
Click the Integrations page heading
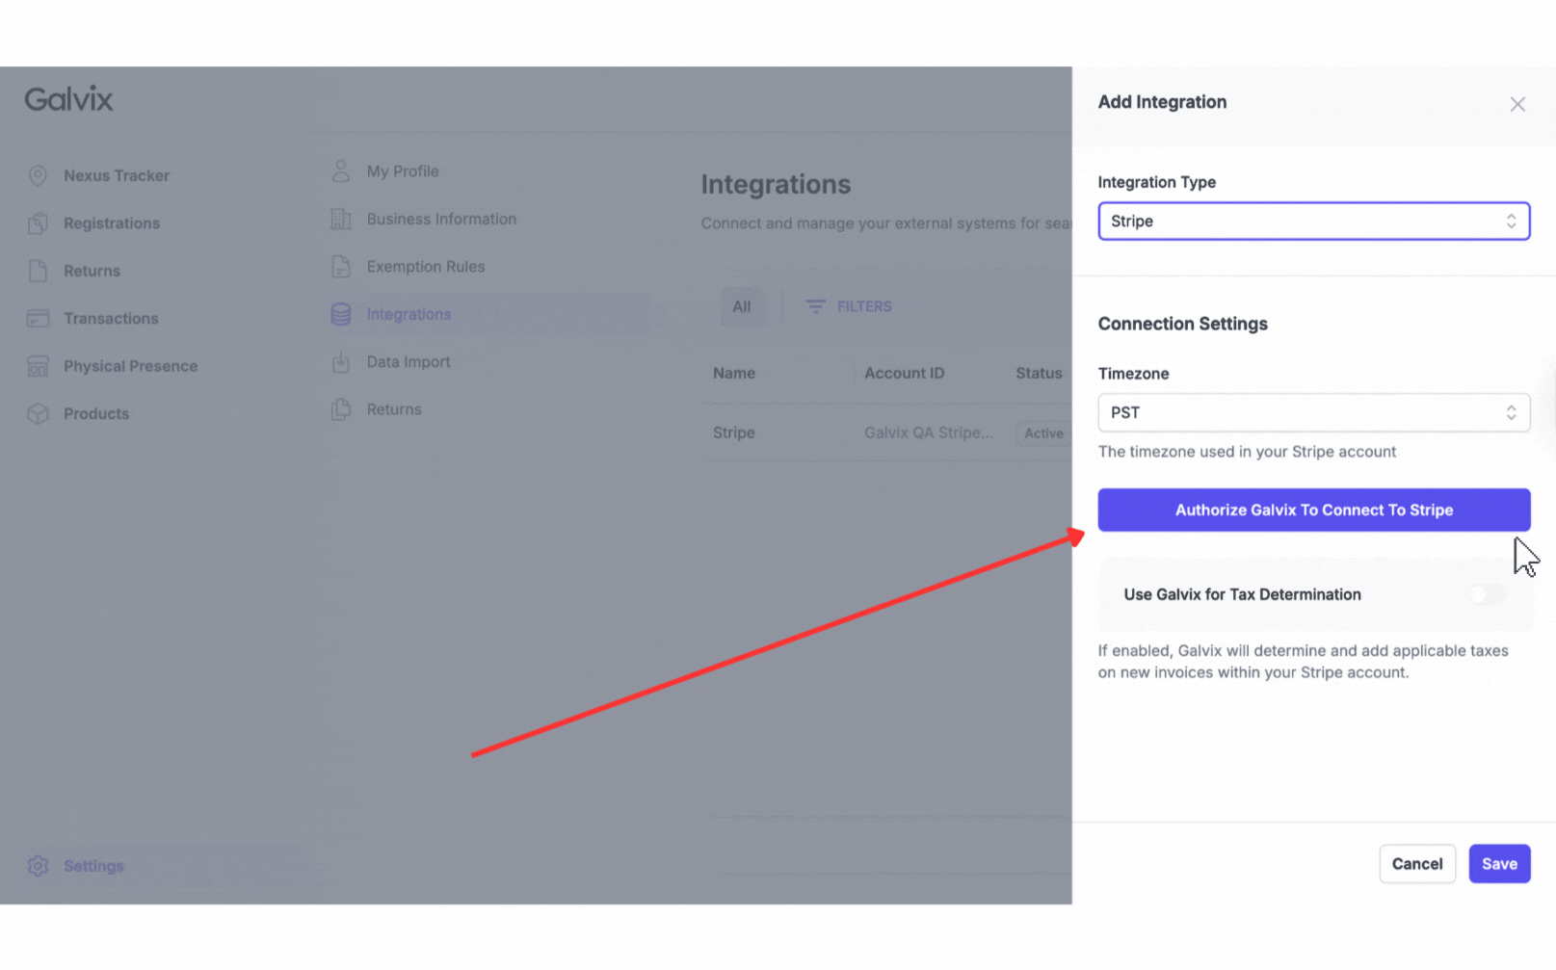(776, 184)
